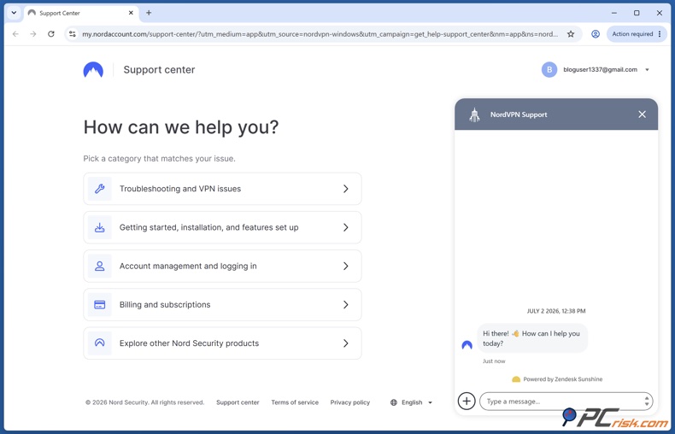The height and width of the screenshot is (434, 675).
Task: Click the person icon for Account management
Action: 99,266
